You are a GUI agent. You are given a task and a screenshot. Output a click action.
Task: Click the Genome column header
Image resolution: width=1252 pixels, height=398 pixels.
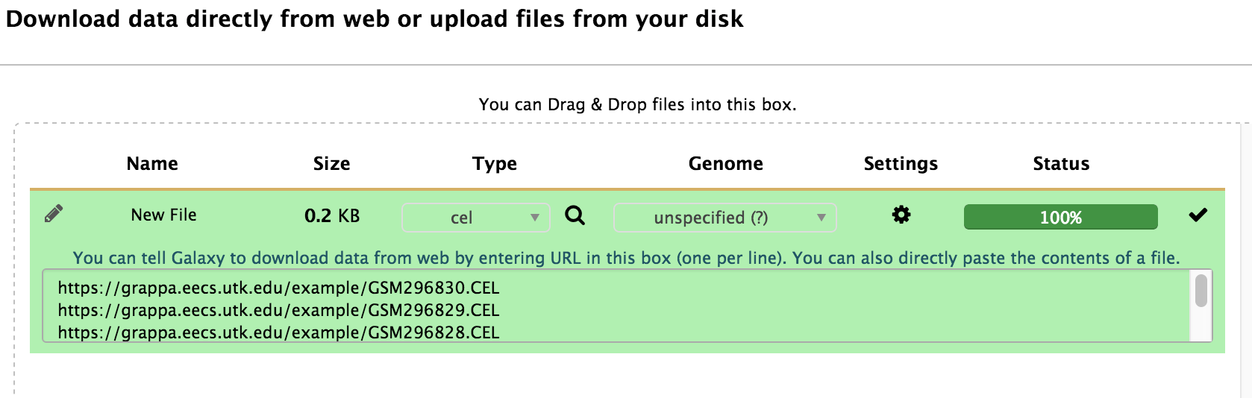tap(725, 164)
